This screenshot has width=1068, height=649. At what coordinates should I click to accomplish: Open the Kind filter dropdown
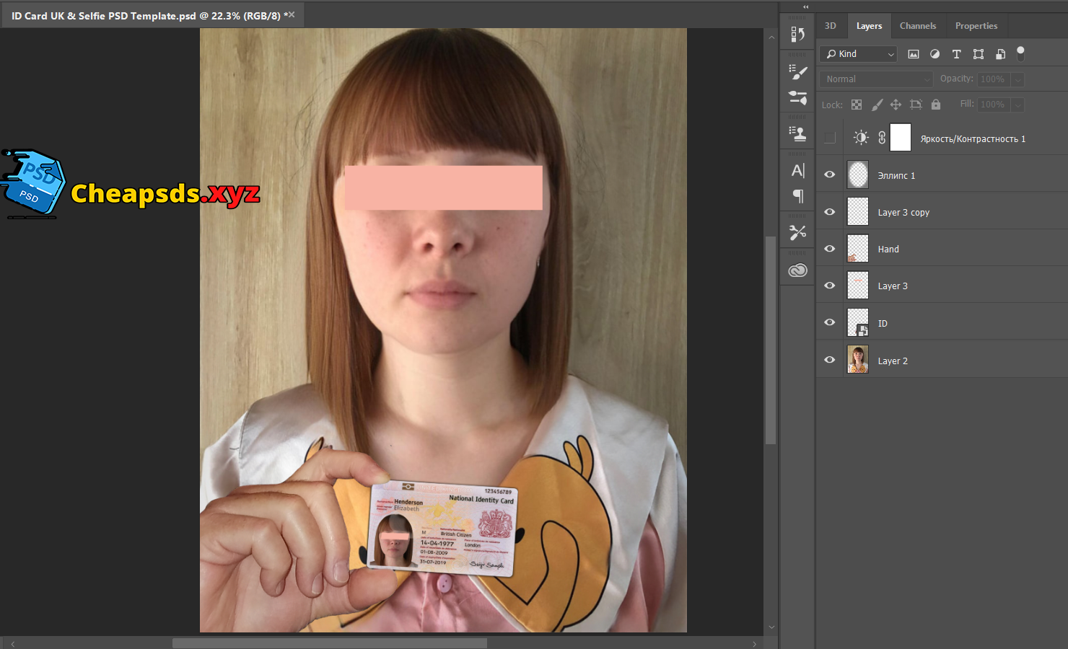pos(859,54)
